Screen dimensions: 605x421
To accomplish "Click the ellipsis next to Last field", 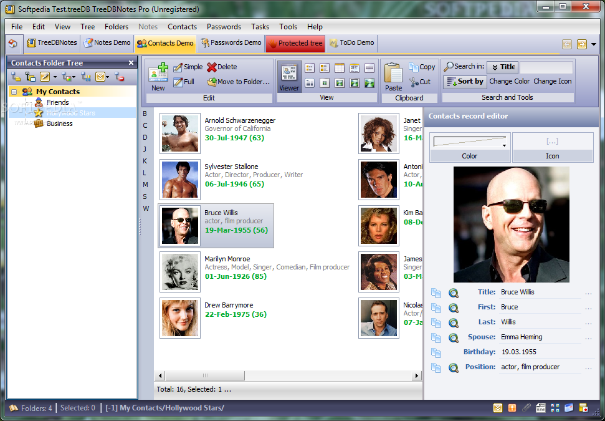I will coord(588,323).
